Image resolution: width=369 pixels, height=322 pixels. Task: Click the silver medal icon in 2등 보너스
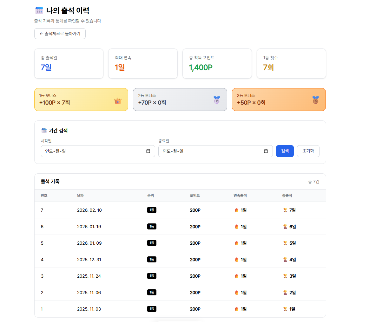pos(217,100)
